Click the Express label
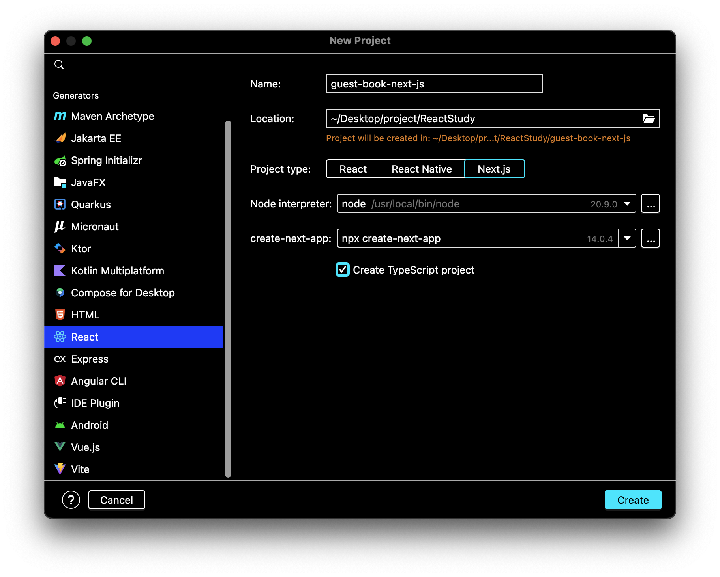The height and width of the screenshot is (577, 720). pyautogui.click(x=90, y=359)
